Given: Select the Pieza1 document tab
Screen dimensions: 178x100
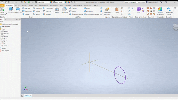Looking at the screenshot, I should [x=27, y=96].
